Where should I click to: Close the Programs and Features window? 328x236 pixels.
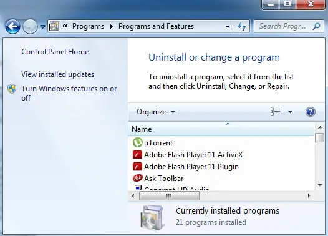311,4
